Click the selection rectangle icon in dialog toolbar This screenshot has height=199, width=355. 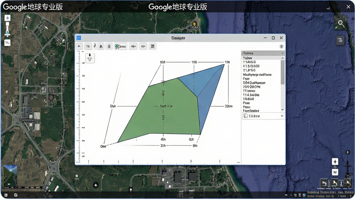pyautogui.click(x=88, y=47)
